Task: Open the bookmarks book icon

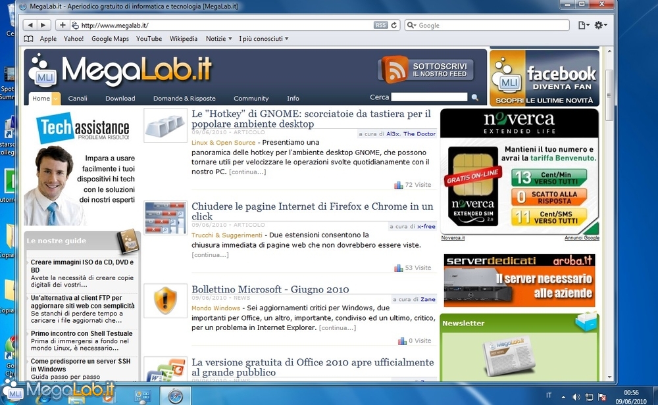Action: [x=28, y=39]
